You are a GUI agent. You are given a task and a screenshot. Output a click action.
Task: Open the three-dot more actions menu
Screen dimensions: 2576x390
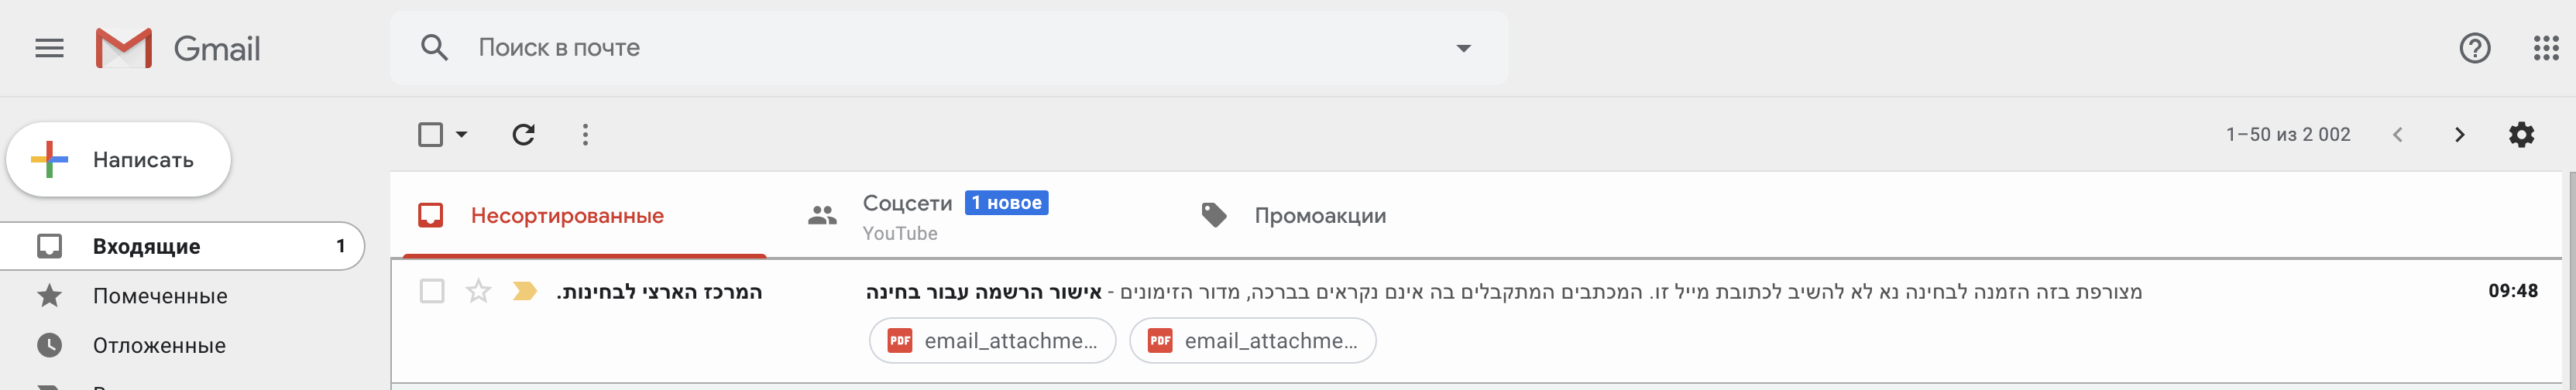(585, 134)
